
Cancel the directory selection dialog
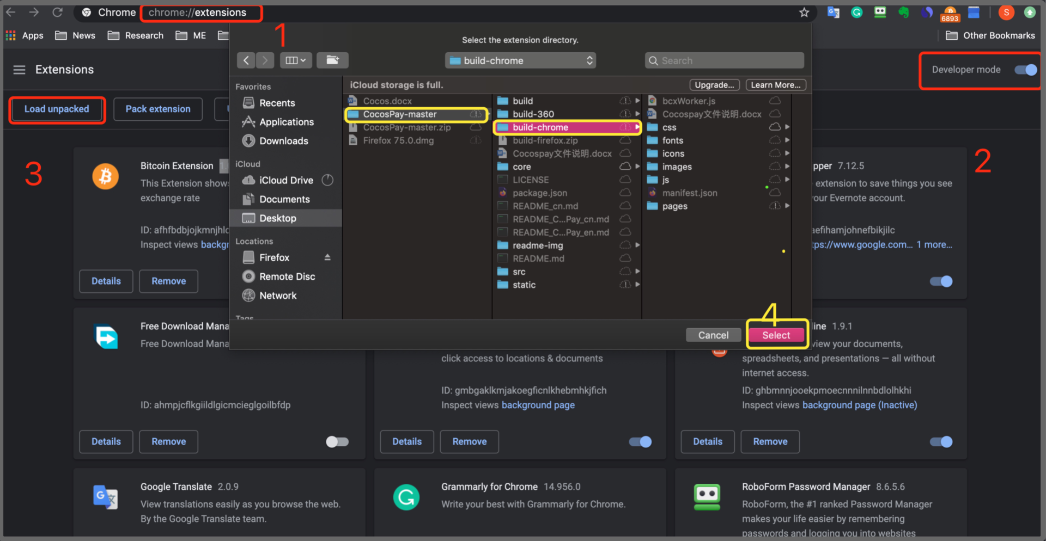point(714,335)
